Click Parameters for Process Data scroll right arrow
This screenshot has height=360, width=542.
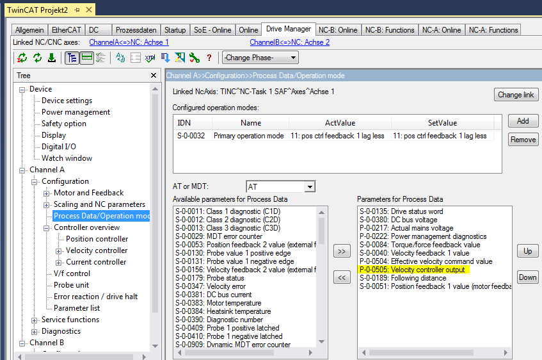(506, 352)
